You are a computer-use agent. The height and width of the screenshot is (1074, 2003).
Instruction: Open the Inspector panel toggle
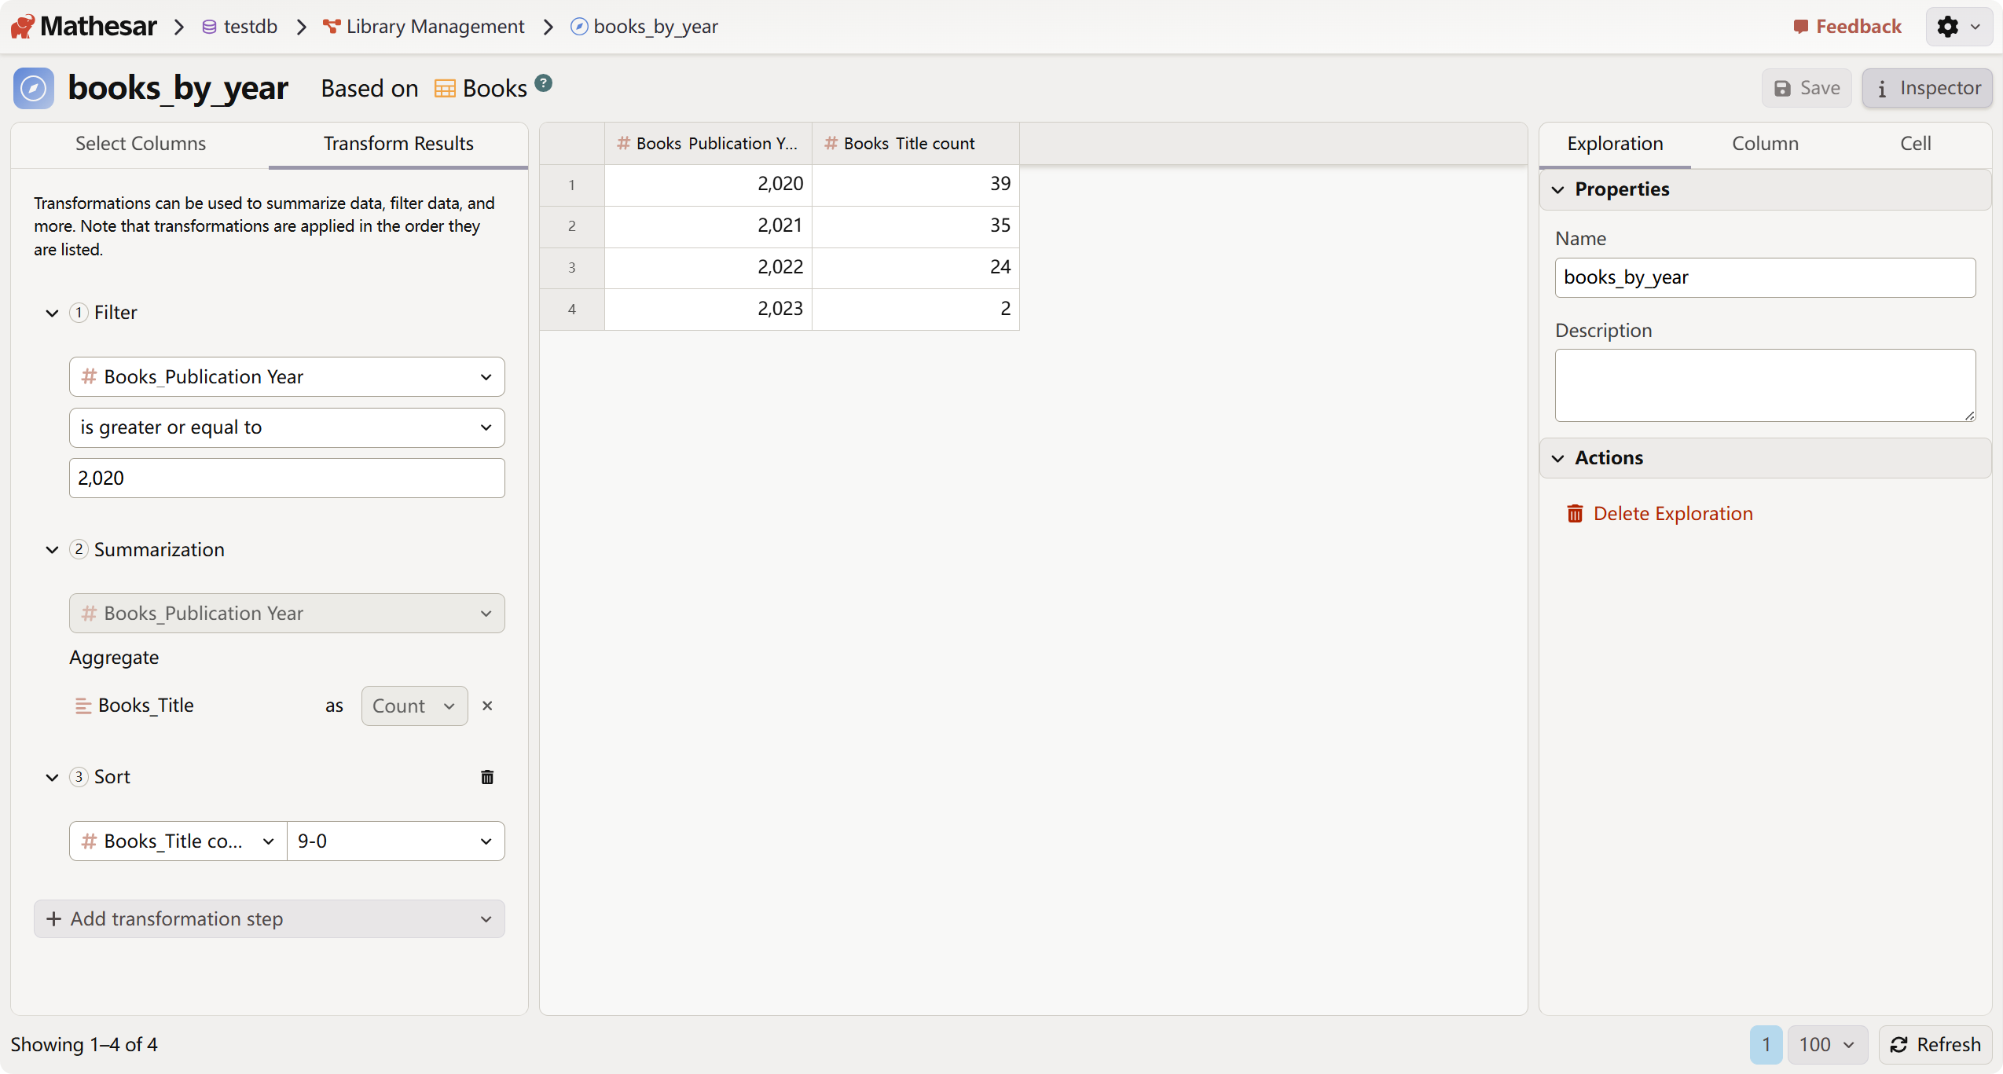point(1927,88)
